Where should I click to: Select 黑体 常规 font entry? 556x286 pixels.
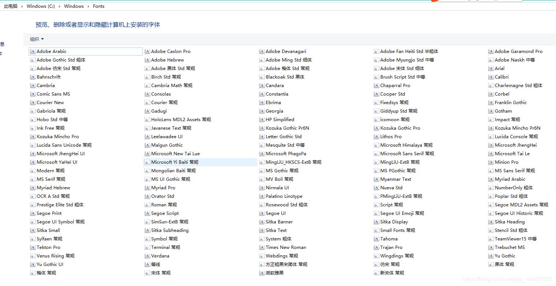tap(504, 265)
